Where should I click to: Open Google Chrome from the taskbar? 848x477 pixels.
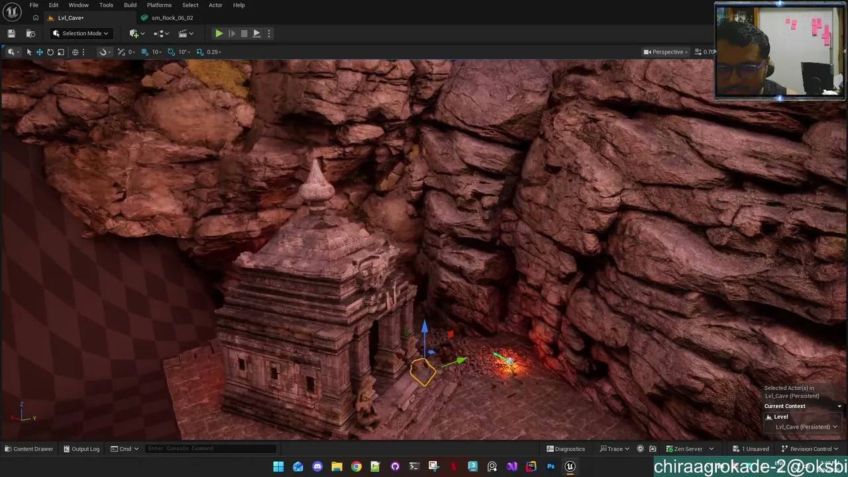[x=356, y=466]
